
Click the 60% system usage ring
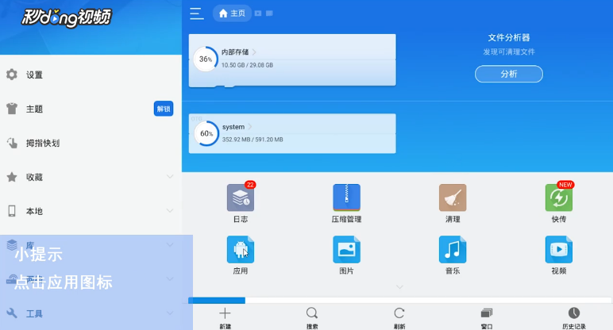(206, 133)
